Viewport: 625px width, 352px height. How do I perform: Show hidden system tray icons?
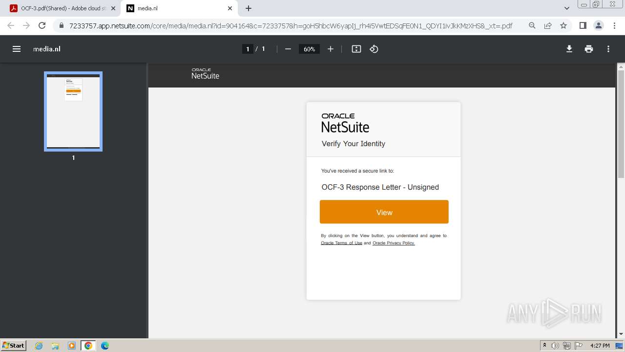click(544, 346)
